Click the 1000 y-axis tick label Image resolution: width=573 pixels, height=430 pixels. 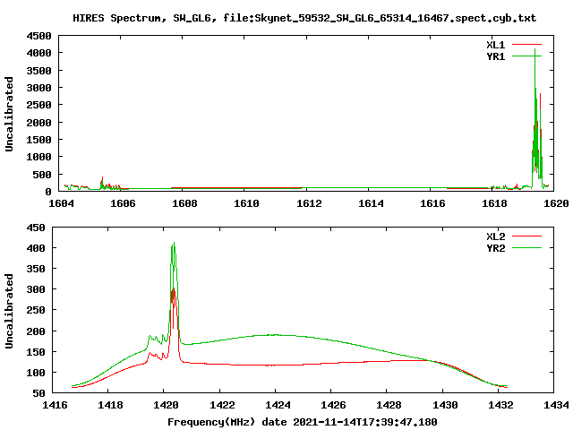pyautogui.click(x=38, y=158)
